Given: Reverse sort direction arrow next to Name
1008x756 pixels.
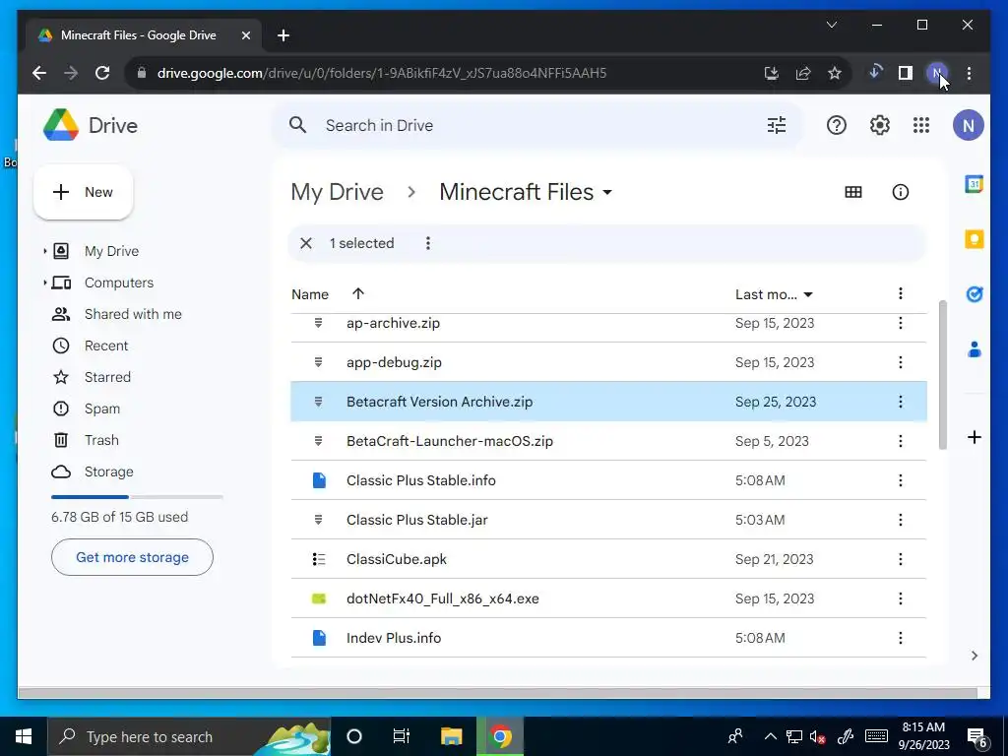Looking at the screenshot, I should pyautogui.click(x=358, y=293).
